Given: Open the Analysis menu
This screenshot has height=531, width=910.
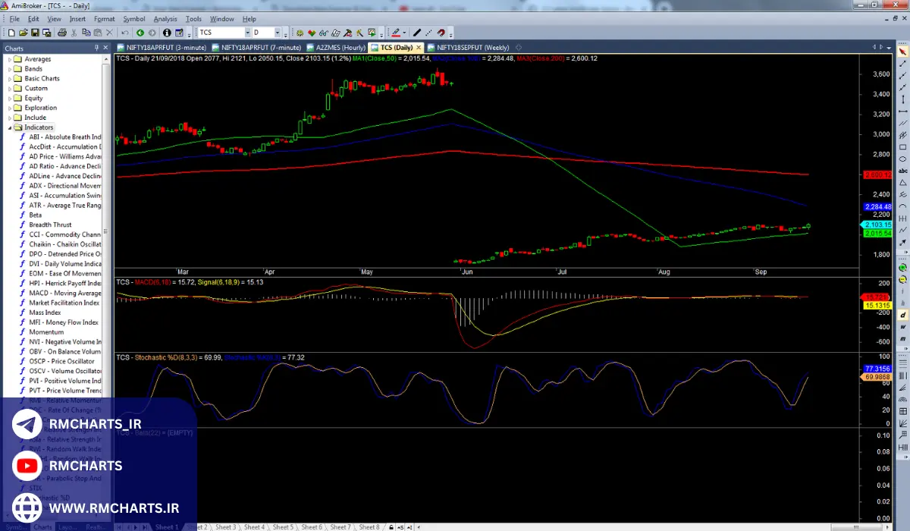Looking at the screenshot, I should coord(165,19).
